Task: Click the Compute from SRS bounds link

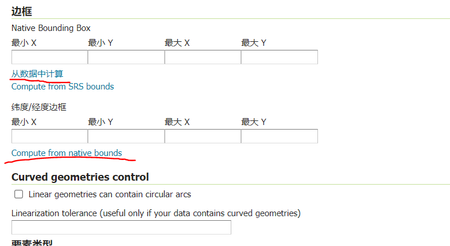Action: click(x=63, y=87)
